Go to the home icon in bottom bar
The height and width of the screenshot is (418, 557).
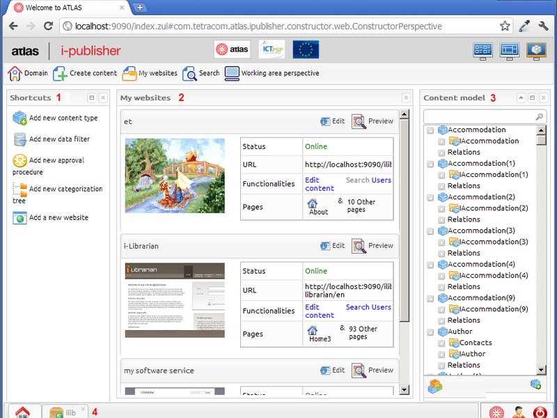[x=22, y=412]
